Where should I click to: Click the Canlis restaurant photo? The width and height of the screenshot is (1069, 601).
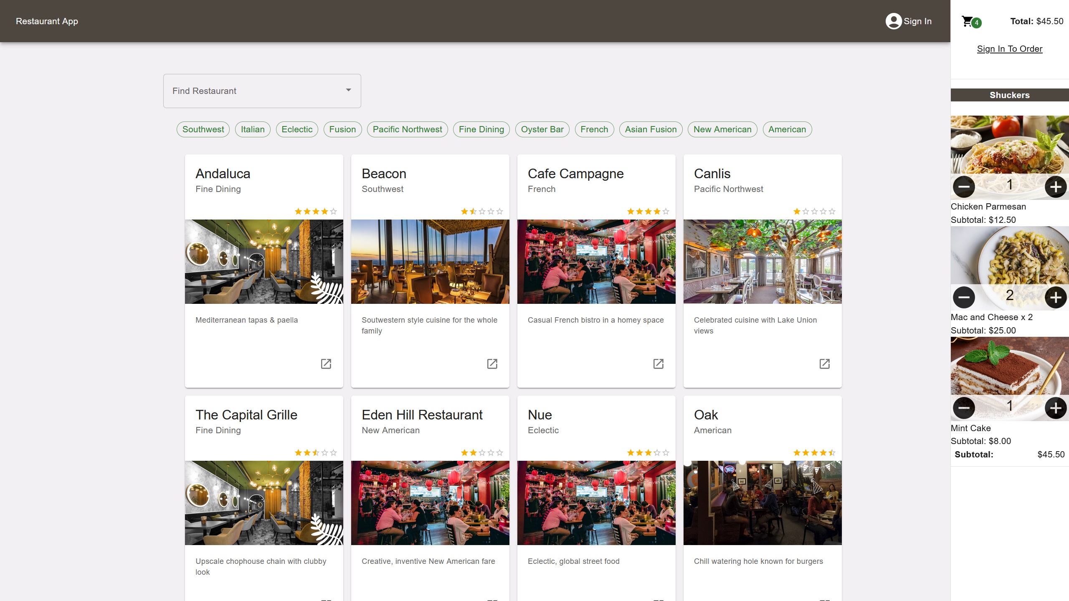coord(762,262)
